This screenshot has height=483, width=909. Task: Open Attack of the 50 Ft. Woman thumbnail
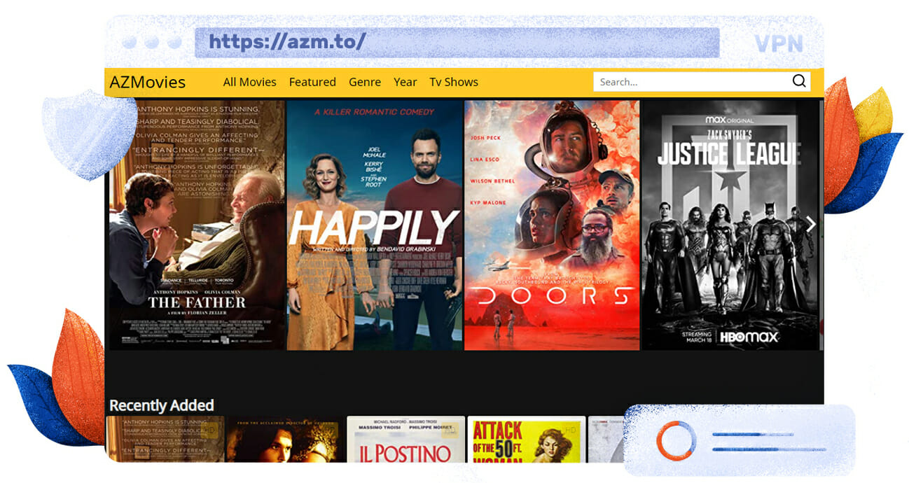point(526,440)
